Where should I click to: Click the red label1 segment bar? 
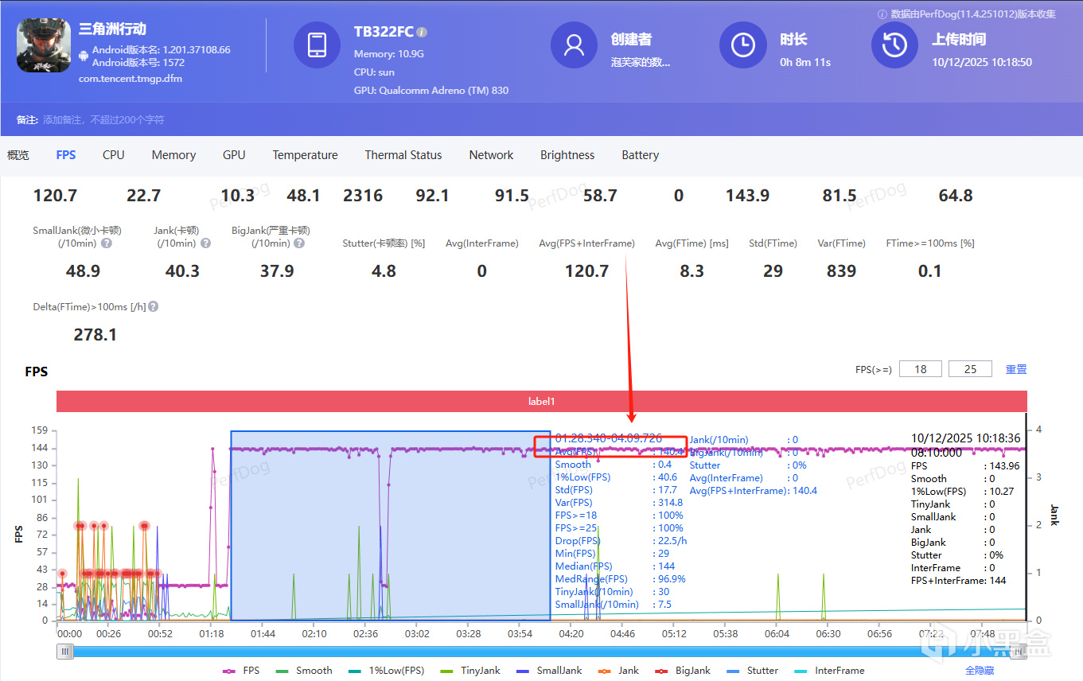click(541, 402)
